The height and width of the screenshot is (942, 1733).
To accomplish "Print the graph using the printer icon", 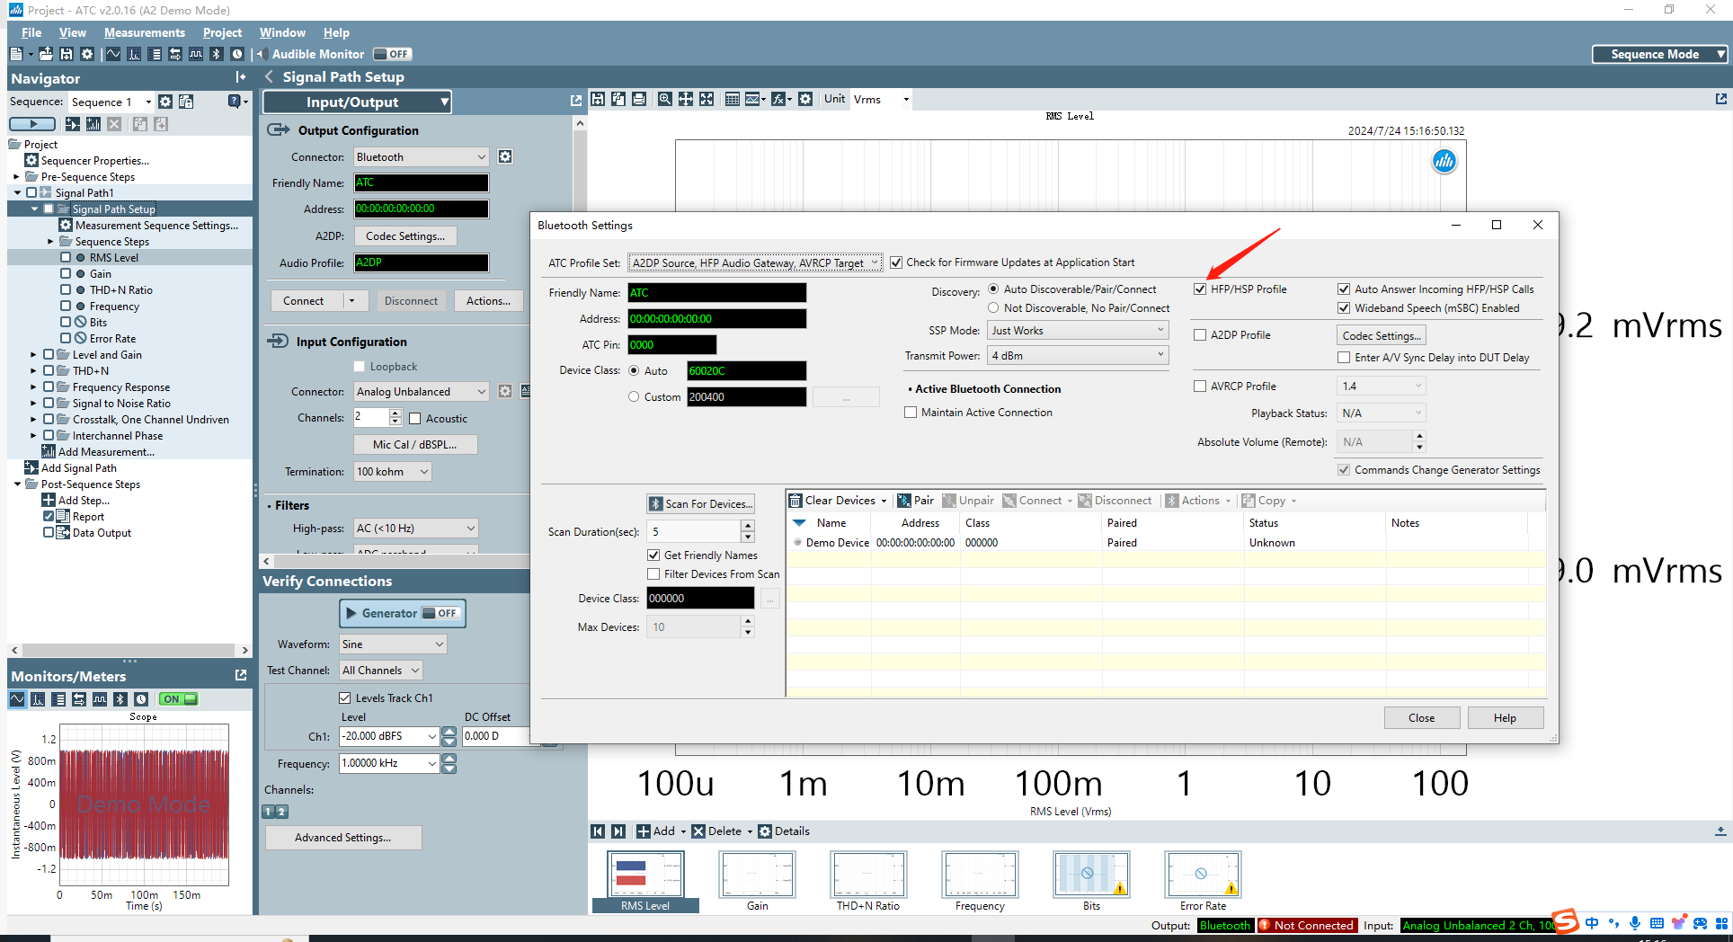I will (x=638, y=99).
